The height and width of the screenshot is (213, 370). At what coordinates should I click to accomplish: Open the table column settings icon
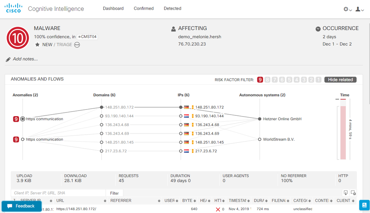(353, 193)
